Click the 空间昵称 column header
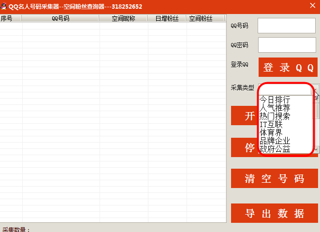320x232 pixels. tap(123, 19)
